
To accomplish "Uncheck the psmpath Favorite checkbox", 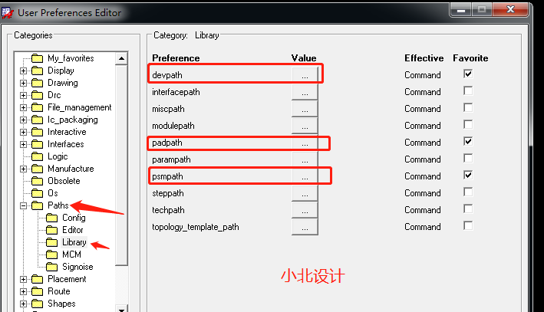I will [468, 176].
